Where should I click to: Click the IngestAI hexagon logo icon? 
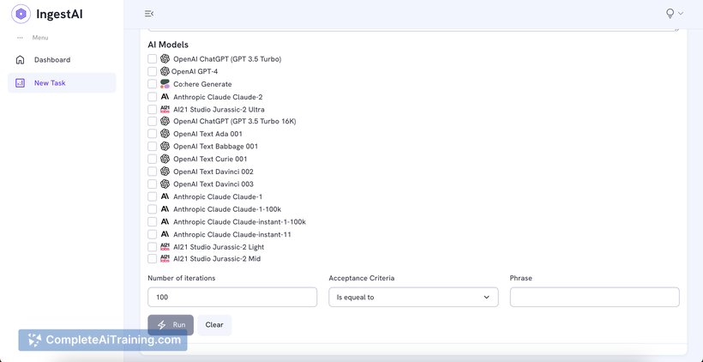click(21, 14)
